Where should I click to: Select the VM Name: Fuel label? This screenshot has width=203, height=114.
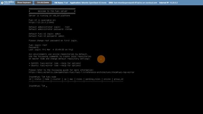click(x=61, y=3)
